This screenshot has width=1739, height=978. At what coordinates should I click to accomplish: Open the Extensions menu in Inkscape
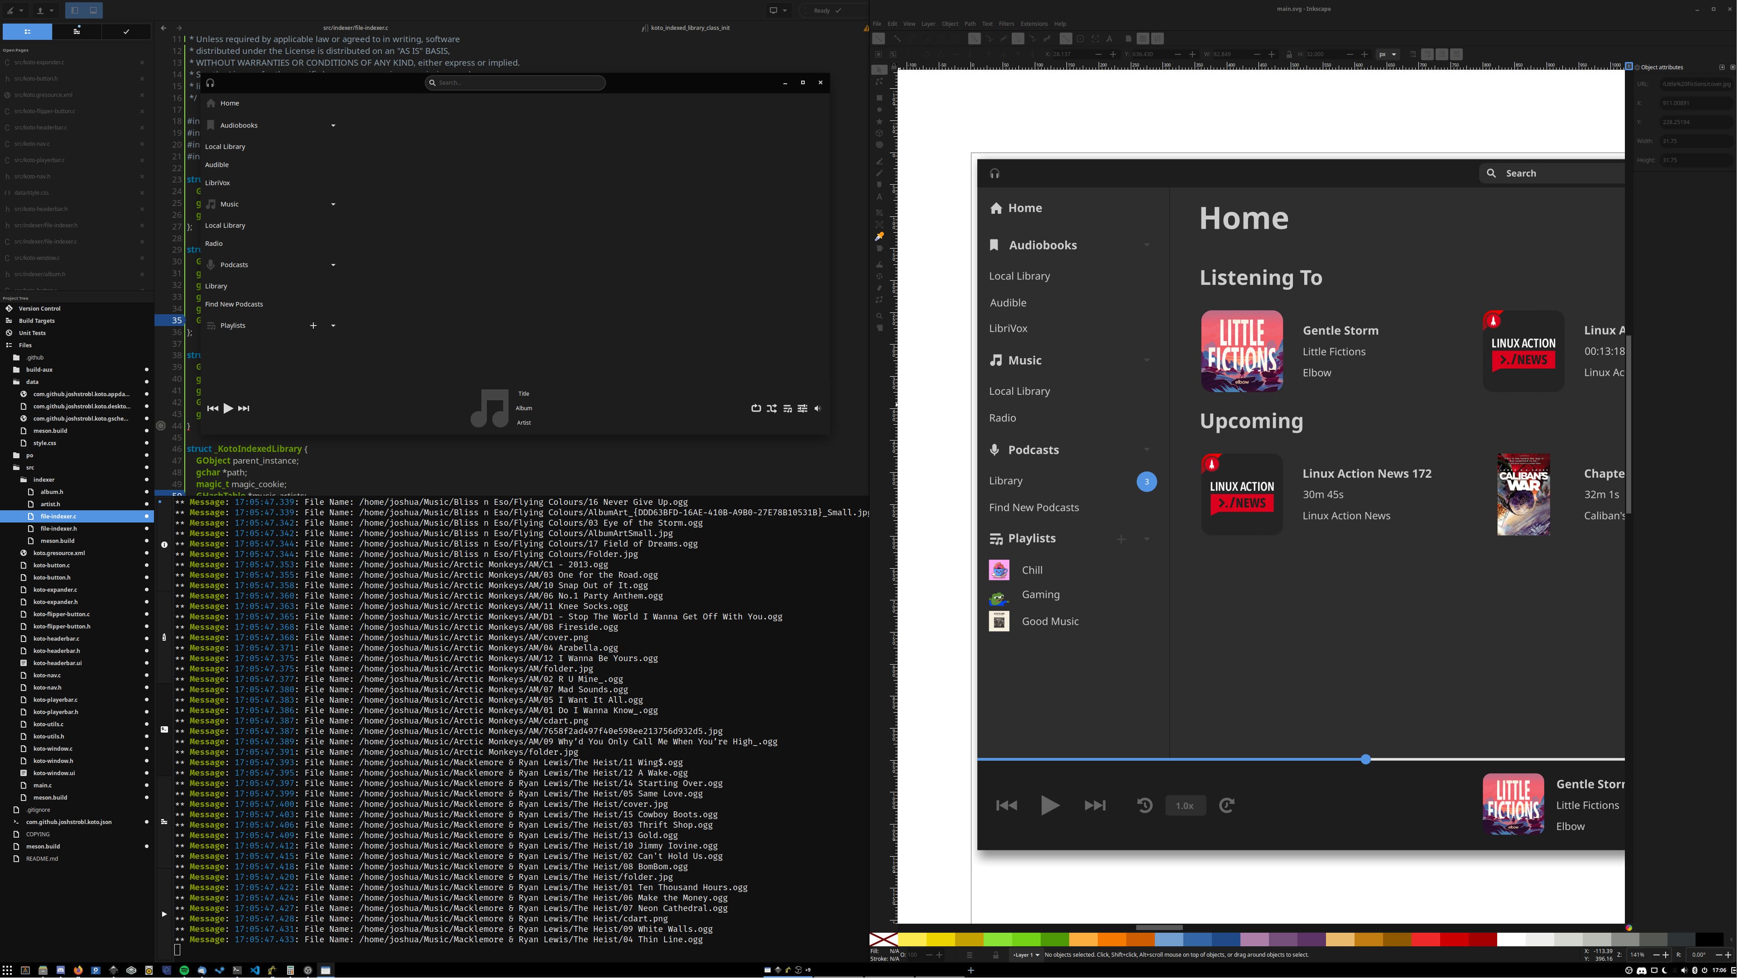click(1033, 24)
